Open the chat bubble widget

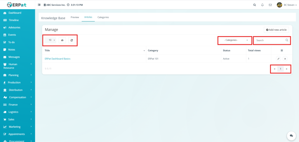tap(291, 136)
